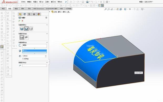163x102 pixels.
Task: Open the Display Style cube icon
Action: (x=125, y=9)
